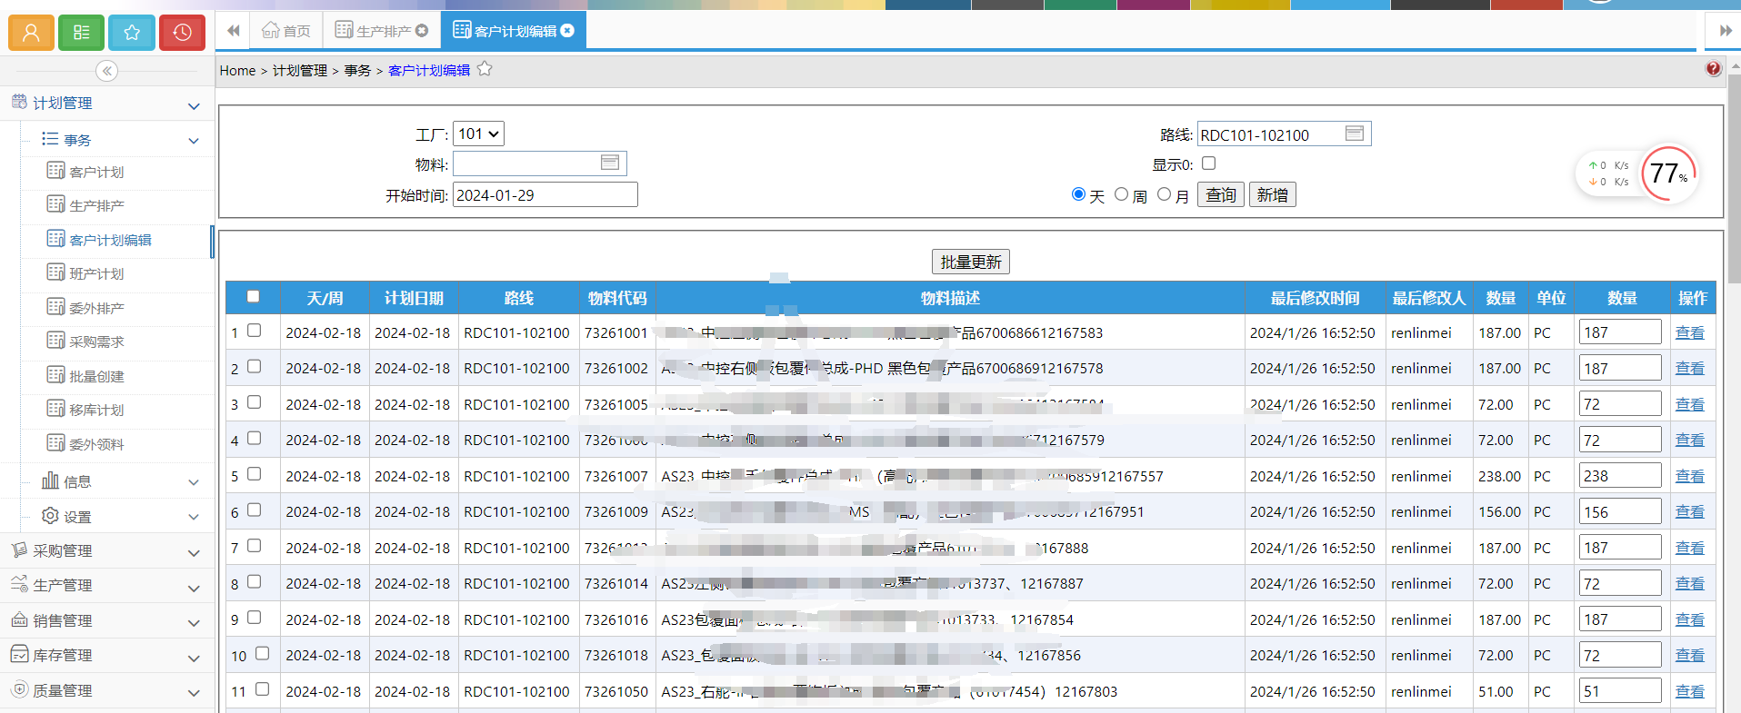Open the green list menu button
Image resolution: width=1741 pixels, height=713 pixels.
(x=81, y=33)
